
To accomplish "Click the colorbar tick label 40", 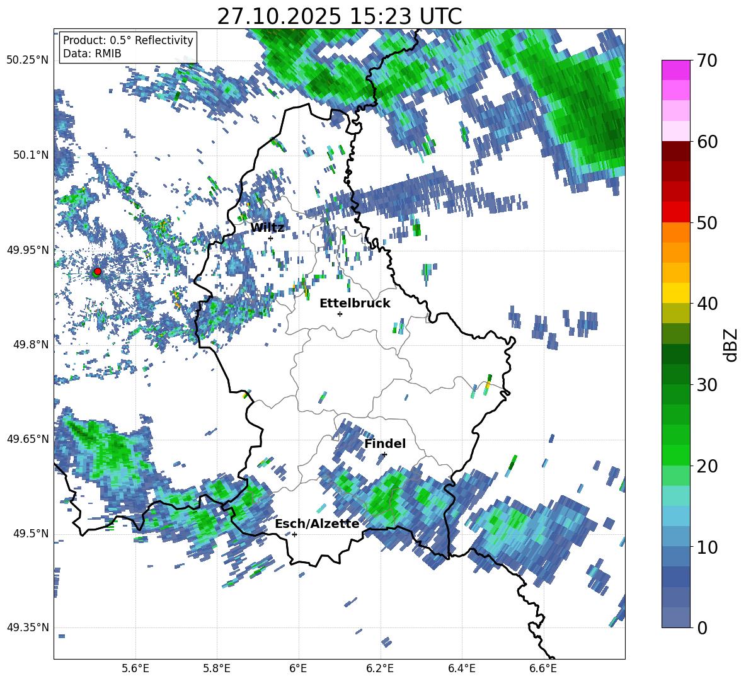I will pos(707,304).
